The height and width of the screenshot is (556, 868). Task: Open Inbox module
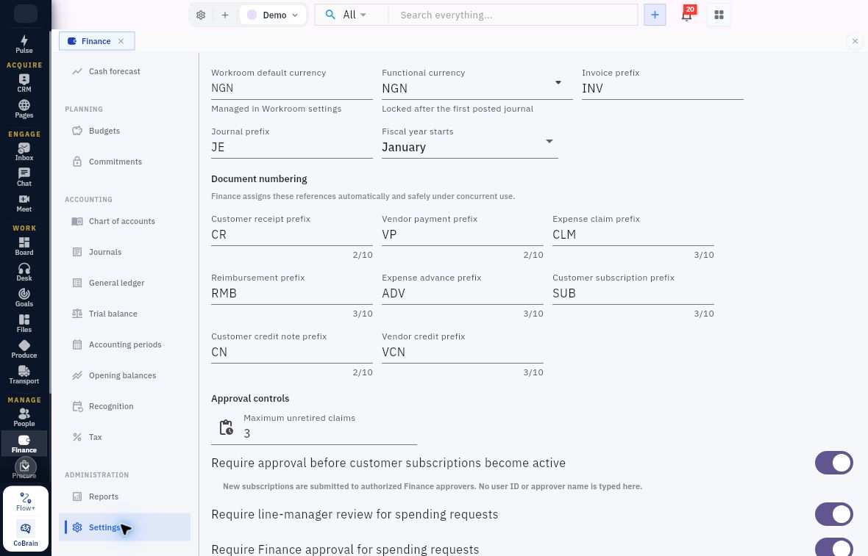[24, 151]
